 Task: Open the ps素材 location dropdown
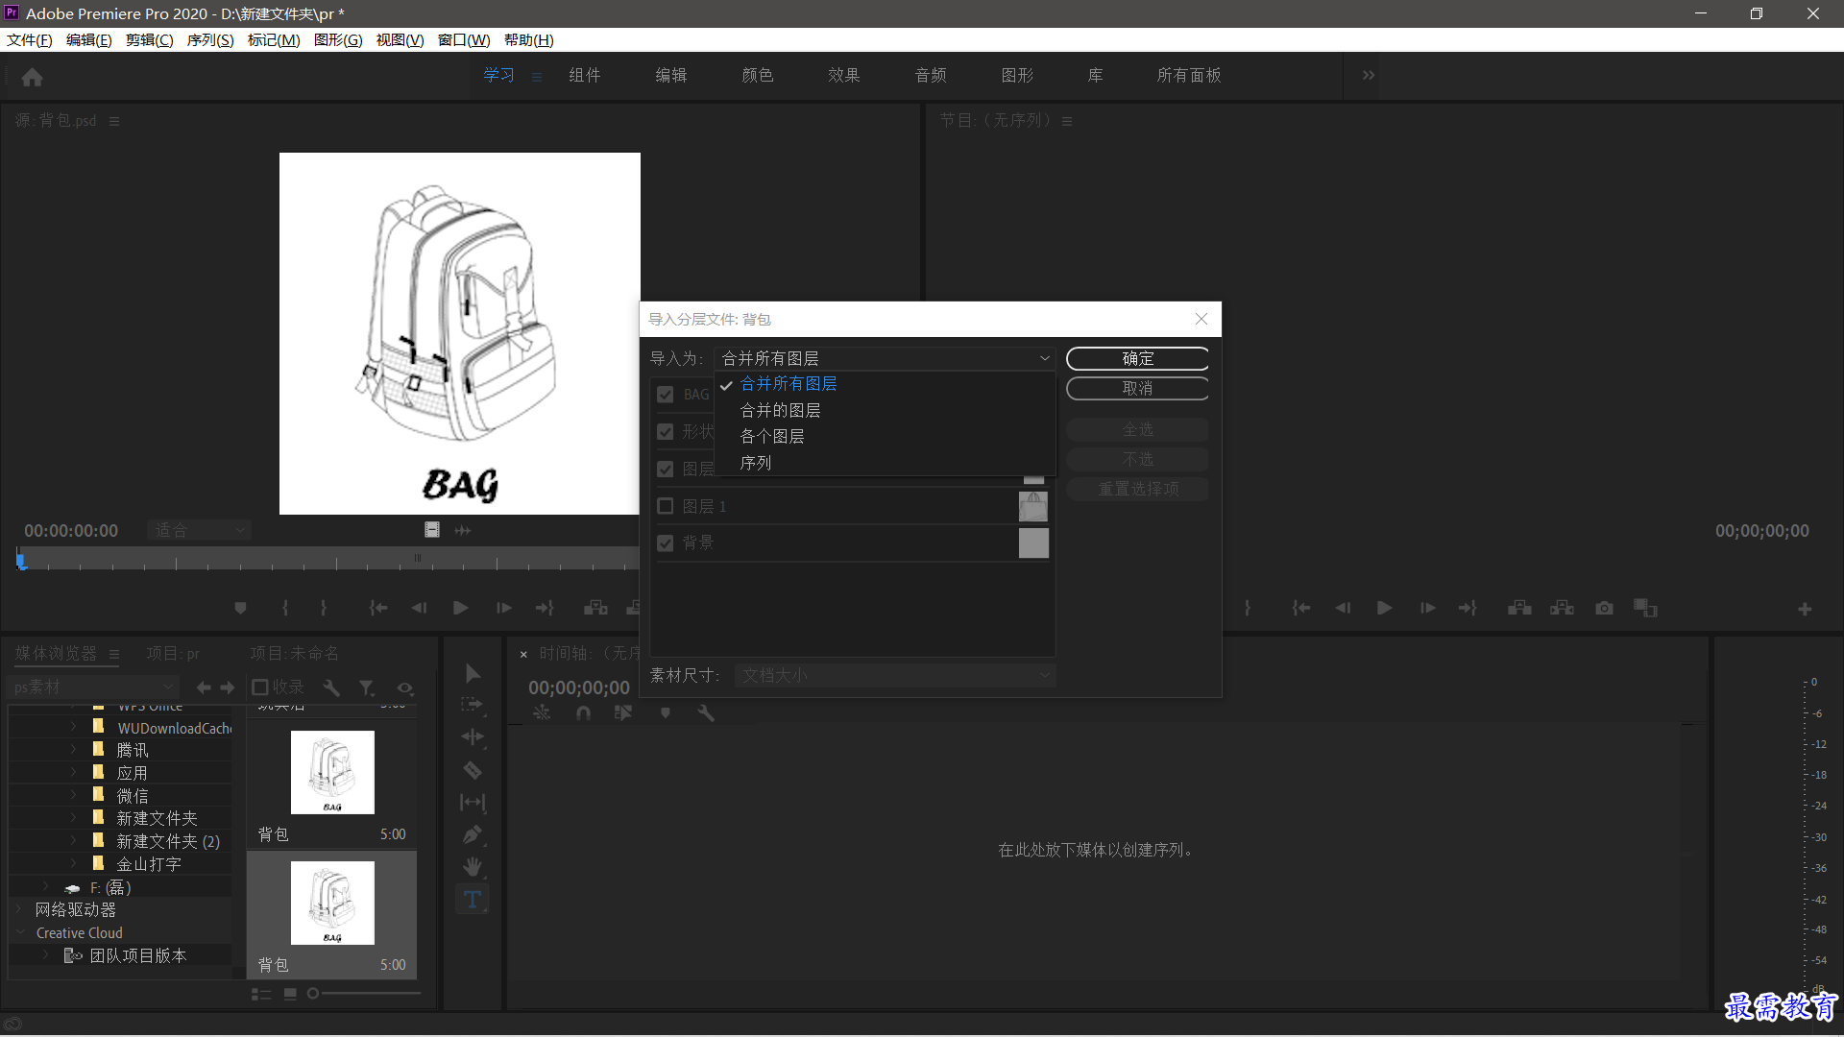click(93, 687)
